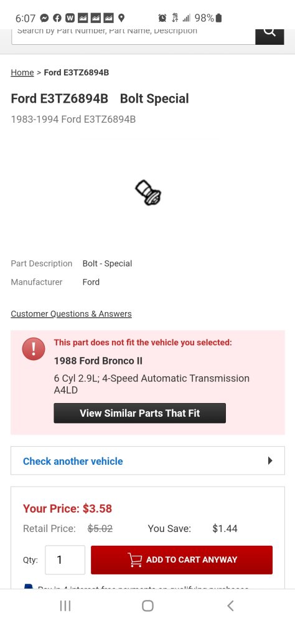This screenshot has height=623, width=295.
Task: Tap the search magnifier button
Action: coord(269,36)
